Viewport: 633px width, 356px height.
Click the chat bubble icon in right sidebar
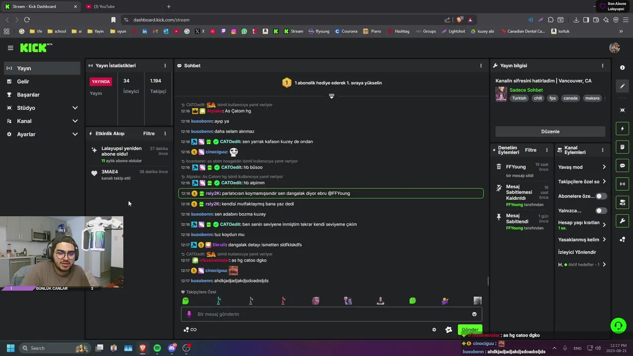(622, 166)
